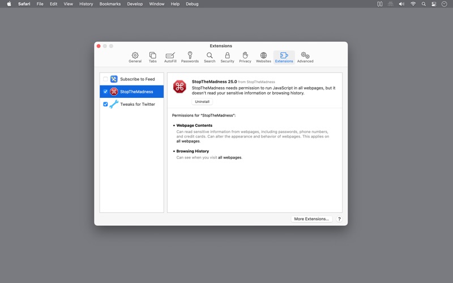Click the More Extensions… button
The height and width of the screenshot is (283, 453).
[311, 219]
